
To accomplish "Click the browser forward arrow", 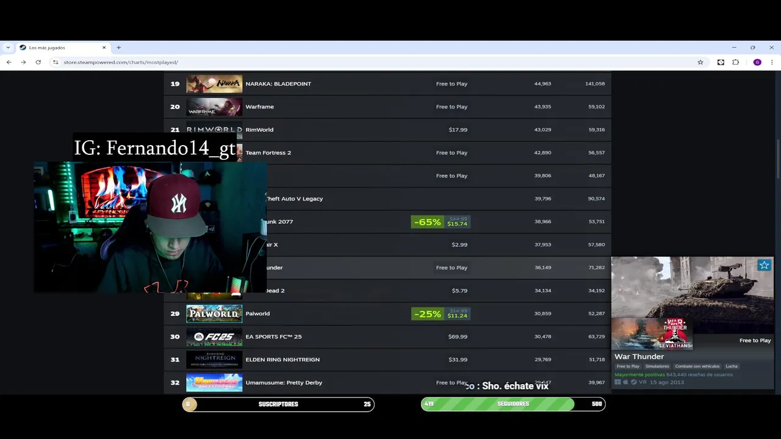I will pyautogui.click(x=23, y=62).
